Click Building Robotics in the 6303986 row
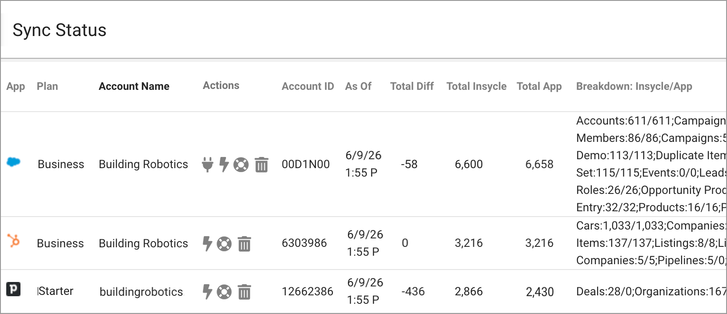 tap(143, 244)
